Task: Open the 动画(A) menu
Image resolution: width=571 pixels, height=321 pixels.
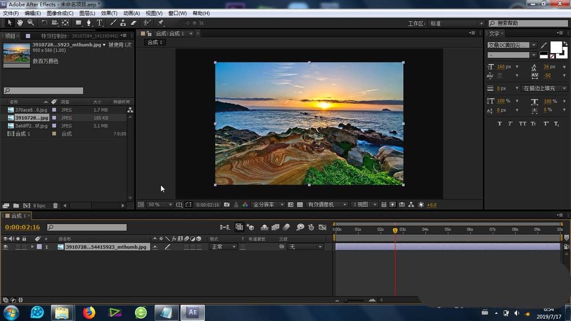Action: 131,13
